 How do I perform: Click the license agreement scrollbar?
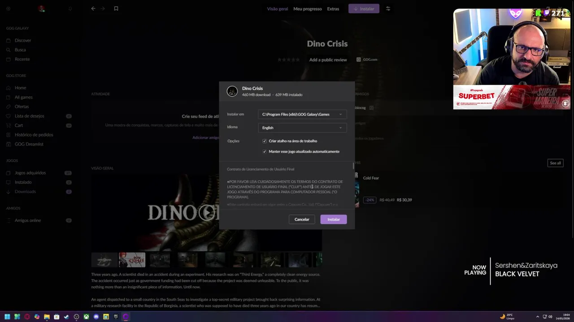[x=353, y=167]
